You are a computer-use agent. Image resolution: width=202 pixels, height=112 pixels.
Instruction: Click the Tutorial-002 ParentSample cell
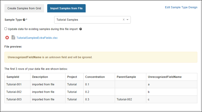[x=125, y=99]
